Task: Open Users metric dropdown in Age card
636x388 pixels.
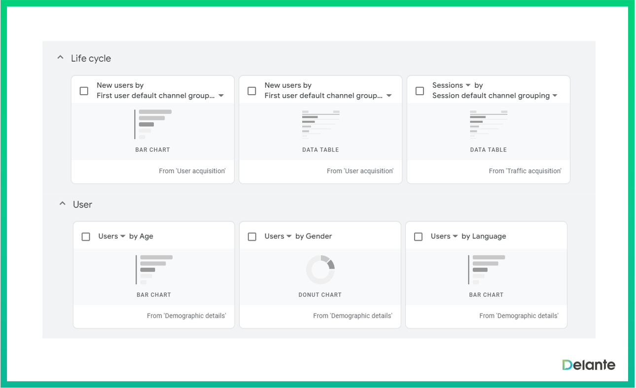Action: [123, 236]
